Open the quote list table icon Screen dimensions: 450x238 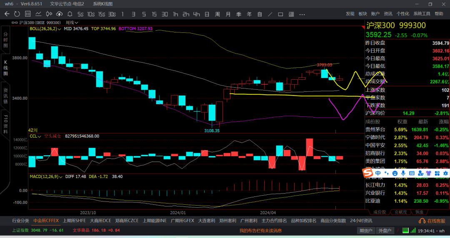(x=28, y=14)
